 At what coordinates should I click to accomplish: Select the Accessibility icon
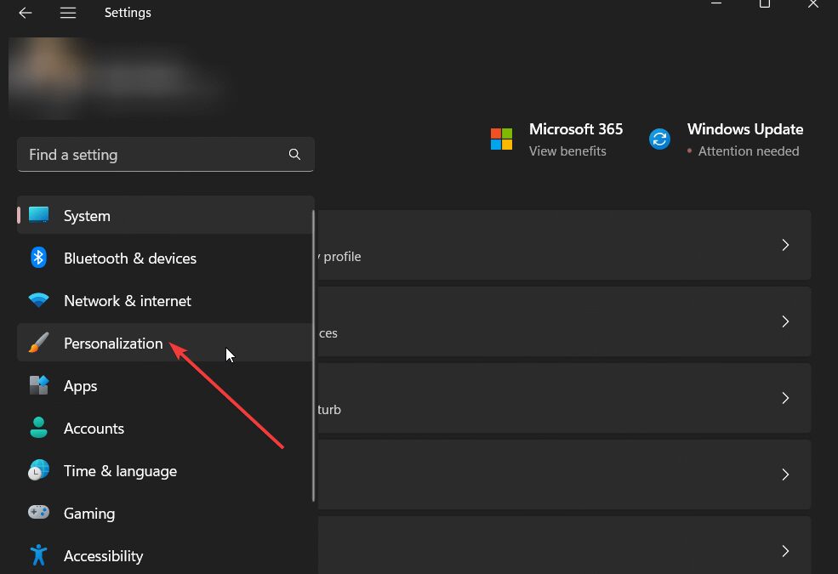pos(38,555)
